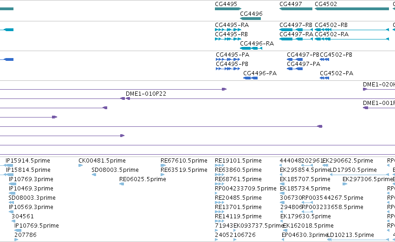This screenshot has height=242, width=395.
Task: Click EST RP003233658.5prime
Action: (x=332, y=207)
